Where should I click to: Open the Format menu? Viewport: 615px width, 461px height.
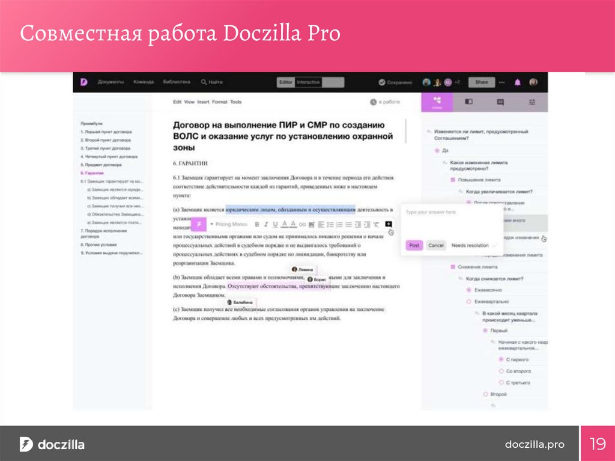(x=220, y=102)
